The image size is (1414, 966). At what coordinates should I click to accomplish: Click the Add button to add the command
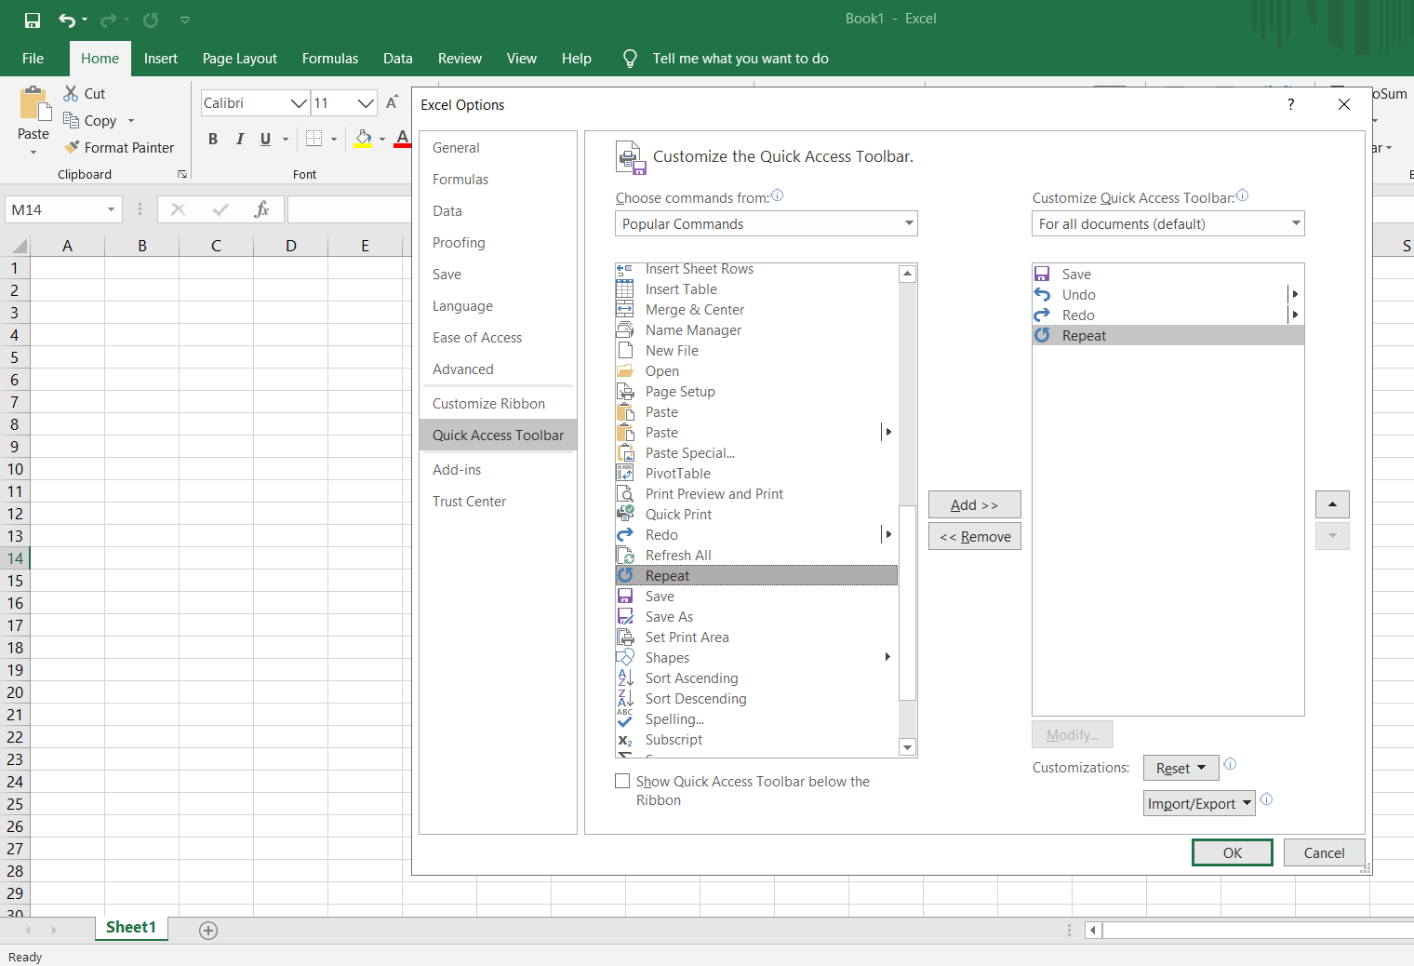[x=974, y=504]
